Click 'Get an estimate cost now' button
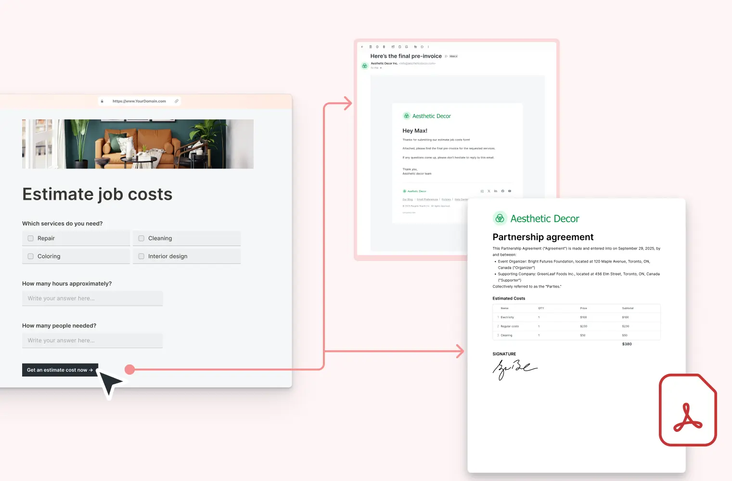This screenshot has height=481, width=732. tap(60, 370)
